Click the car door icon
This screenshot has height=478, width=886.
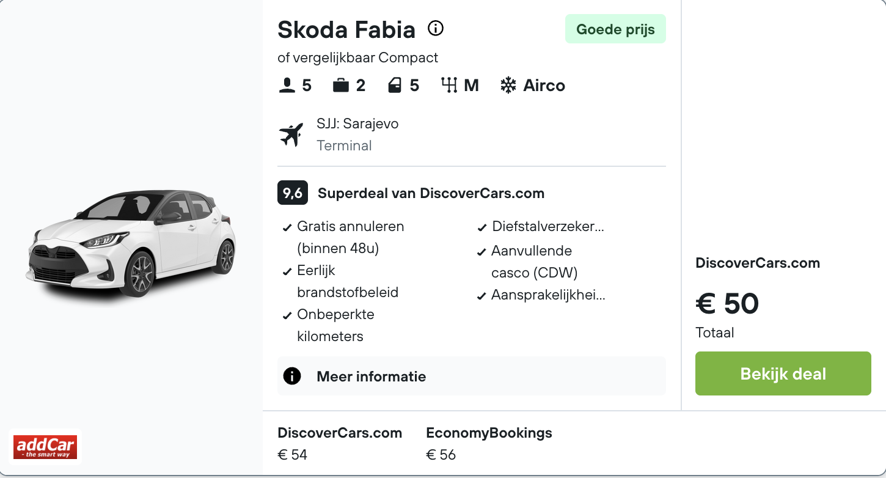pos(395,86)
